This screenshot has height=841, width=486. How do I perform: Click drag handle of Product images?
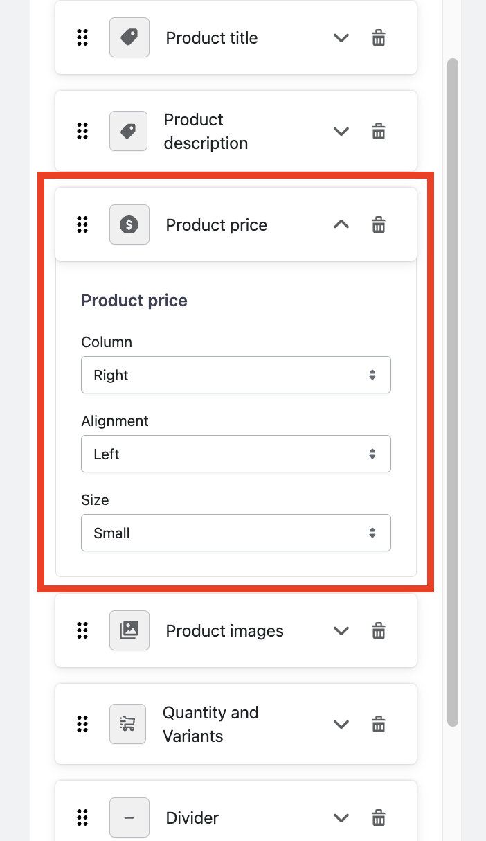(x=82, y=630)
